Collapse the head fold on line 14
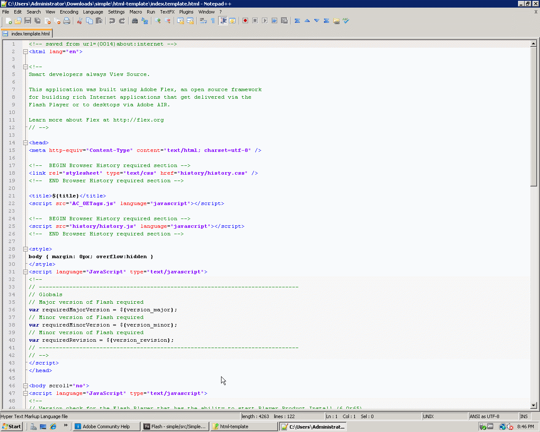Image resolution: width=540 pixels, height=432 pixels. pyautogui.click(x=25, y=143)
